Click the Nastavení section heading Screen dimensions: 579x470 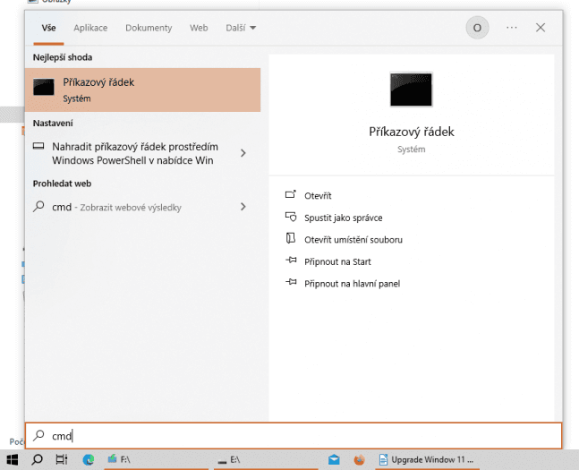[x=53, y=123]
